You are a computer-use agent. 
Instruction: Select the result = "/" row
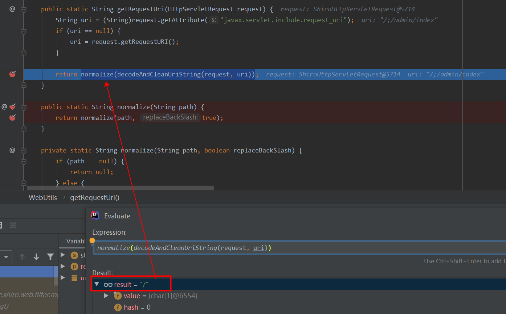[x=299, y=284]
